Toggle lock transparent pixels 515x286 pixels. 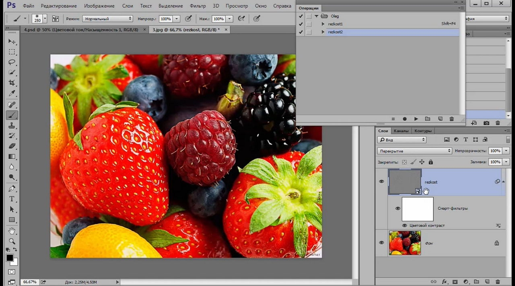click(404, 162)
